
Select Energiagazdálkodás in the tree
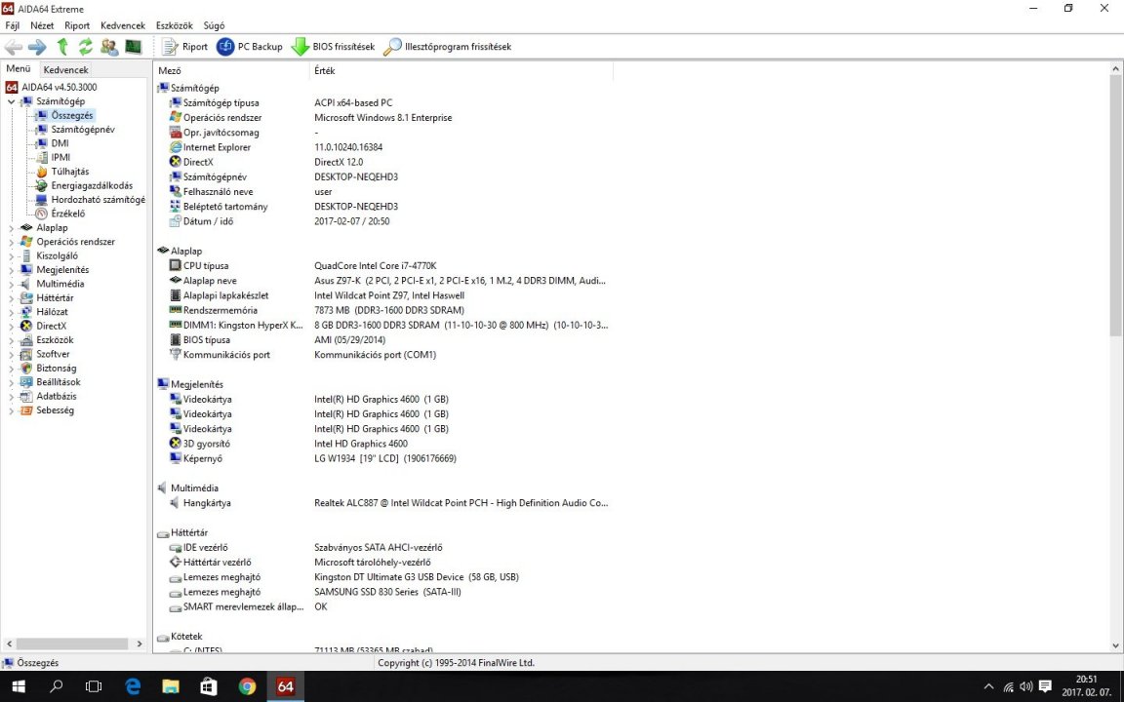click(92, 185)
